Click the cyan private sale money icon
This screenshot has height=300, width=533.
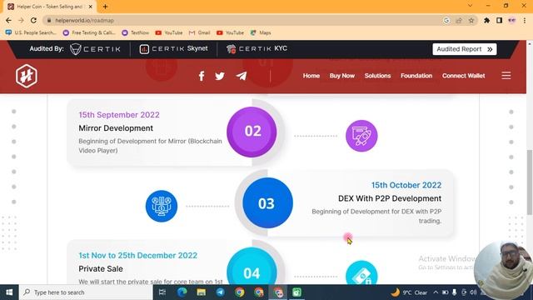tap(361, 273)
